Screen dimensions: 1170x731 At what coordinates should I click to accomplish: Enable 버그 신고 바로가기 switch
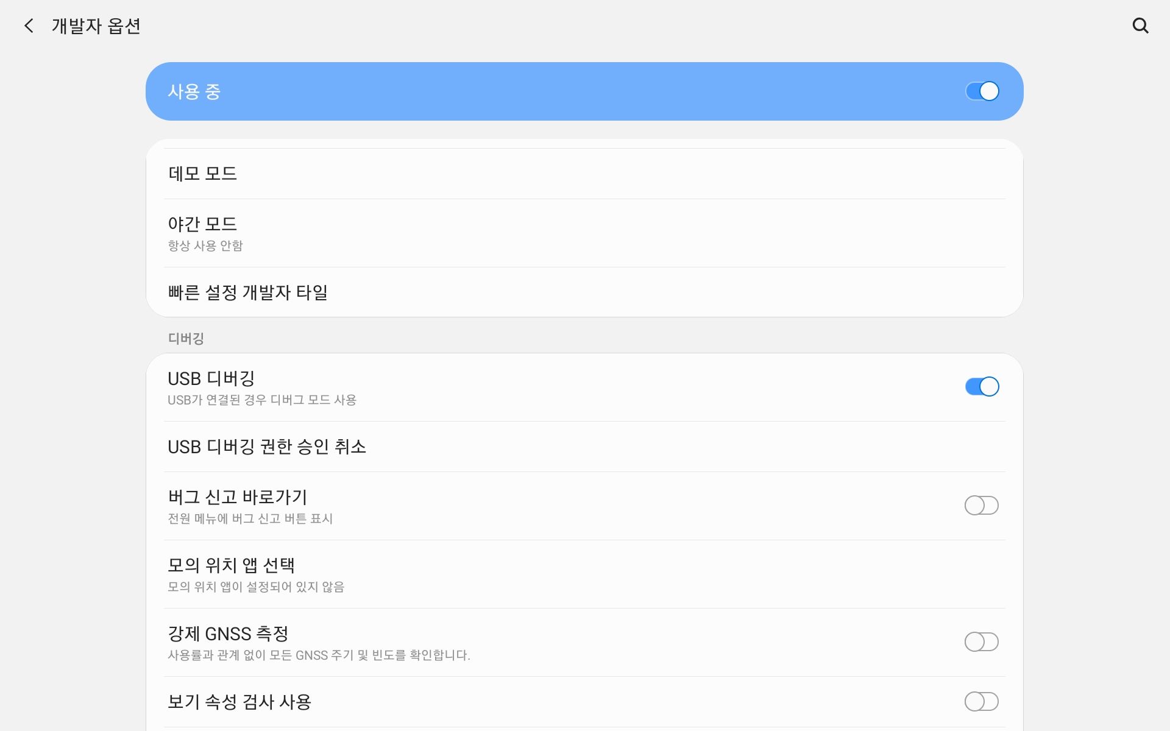[x=981, y=506]
